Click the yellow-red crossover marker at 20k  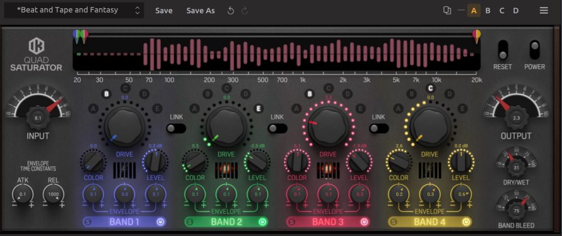[476, 36]
